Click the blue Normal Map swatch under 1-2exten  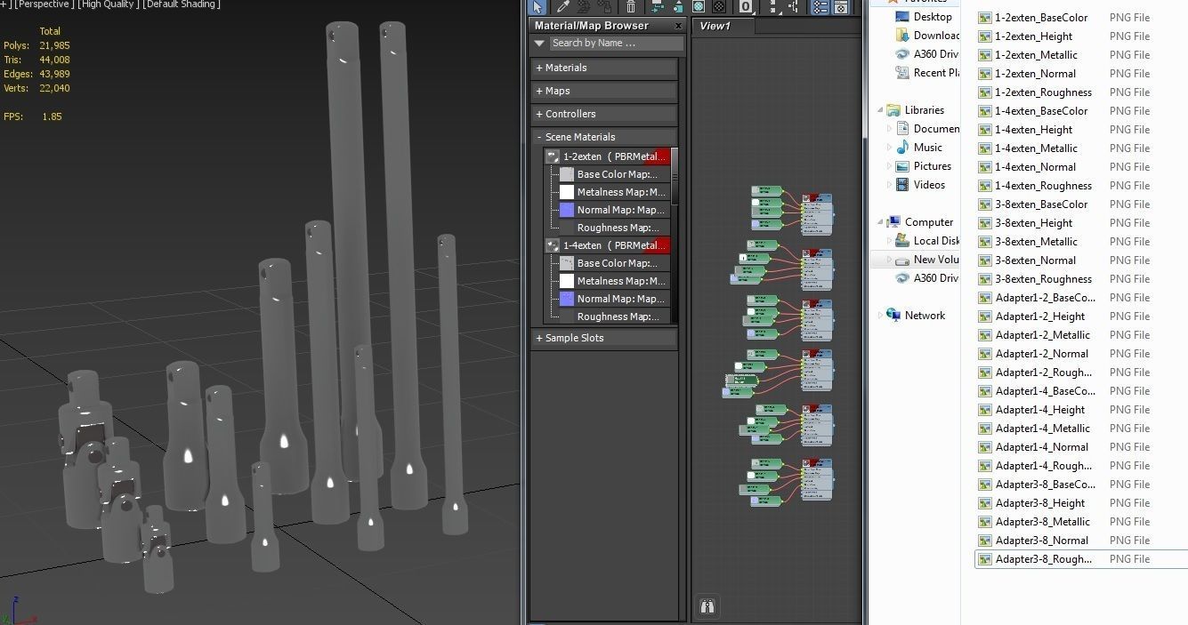pos(566,209)
